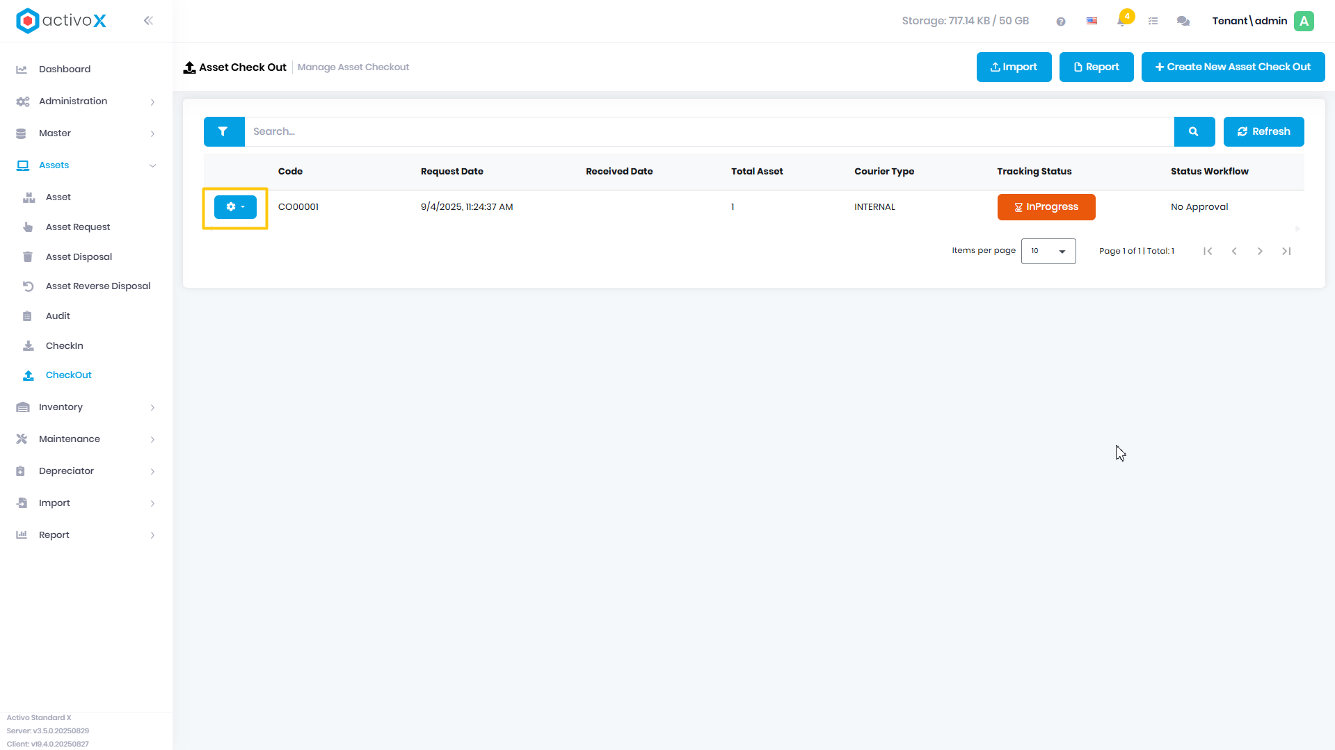Click the green user avatar A

tap(1304, 21)
